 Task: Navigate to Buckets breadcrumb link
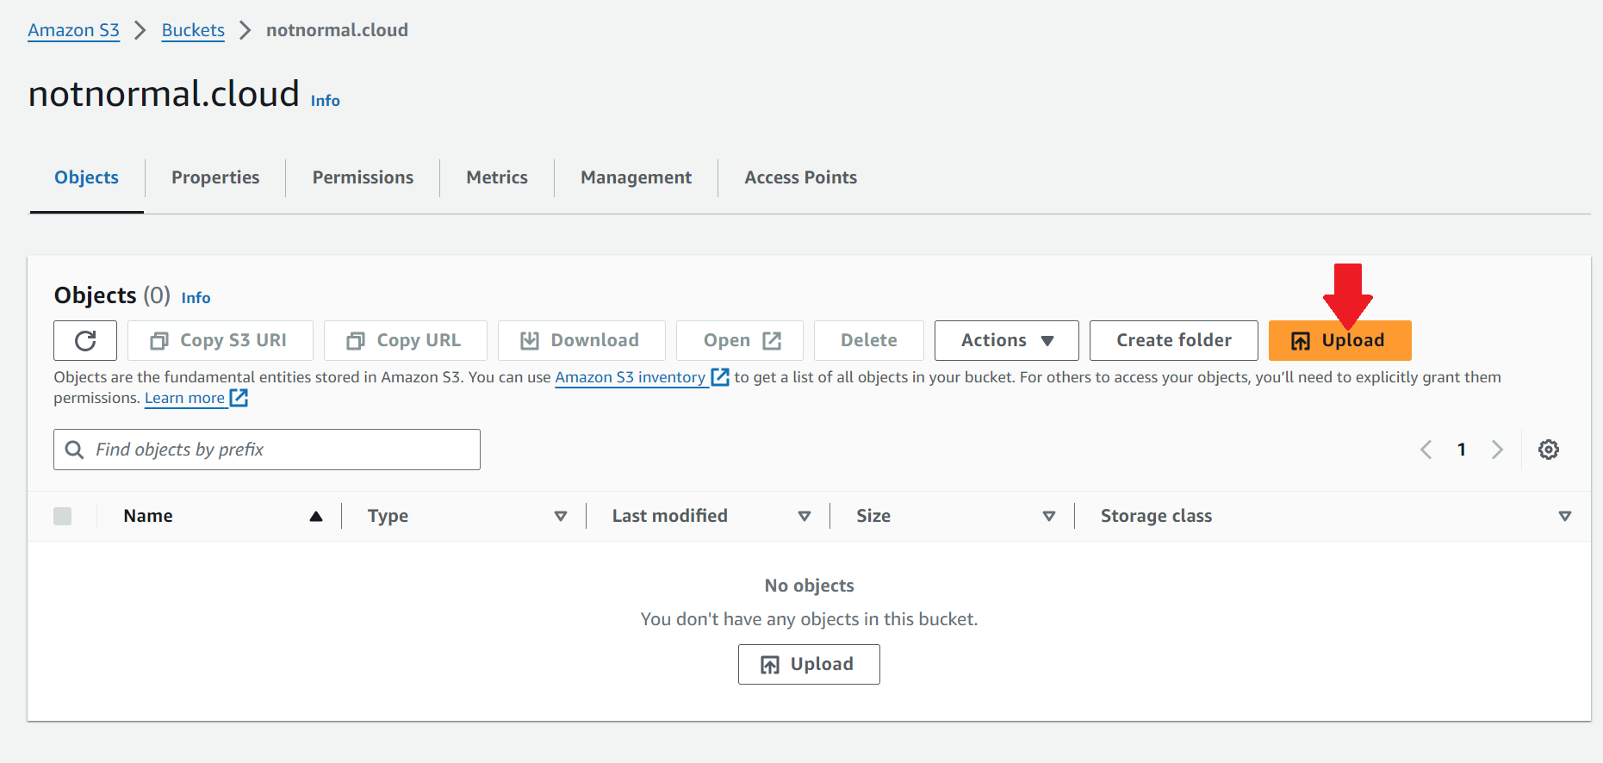point(193,30)
